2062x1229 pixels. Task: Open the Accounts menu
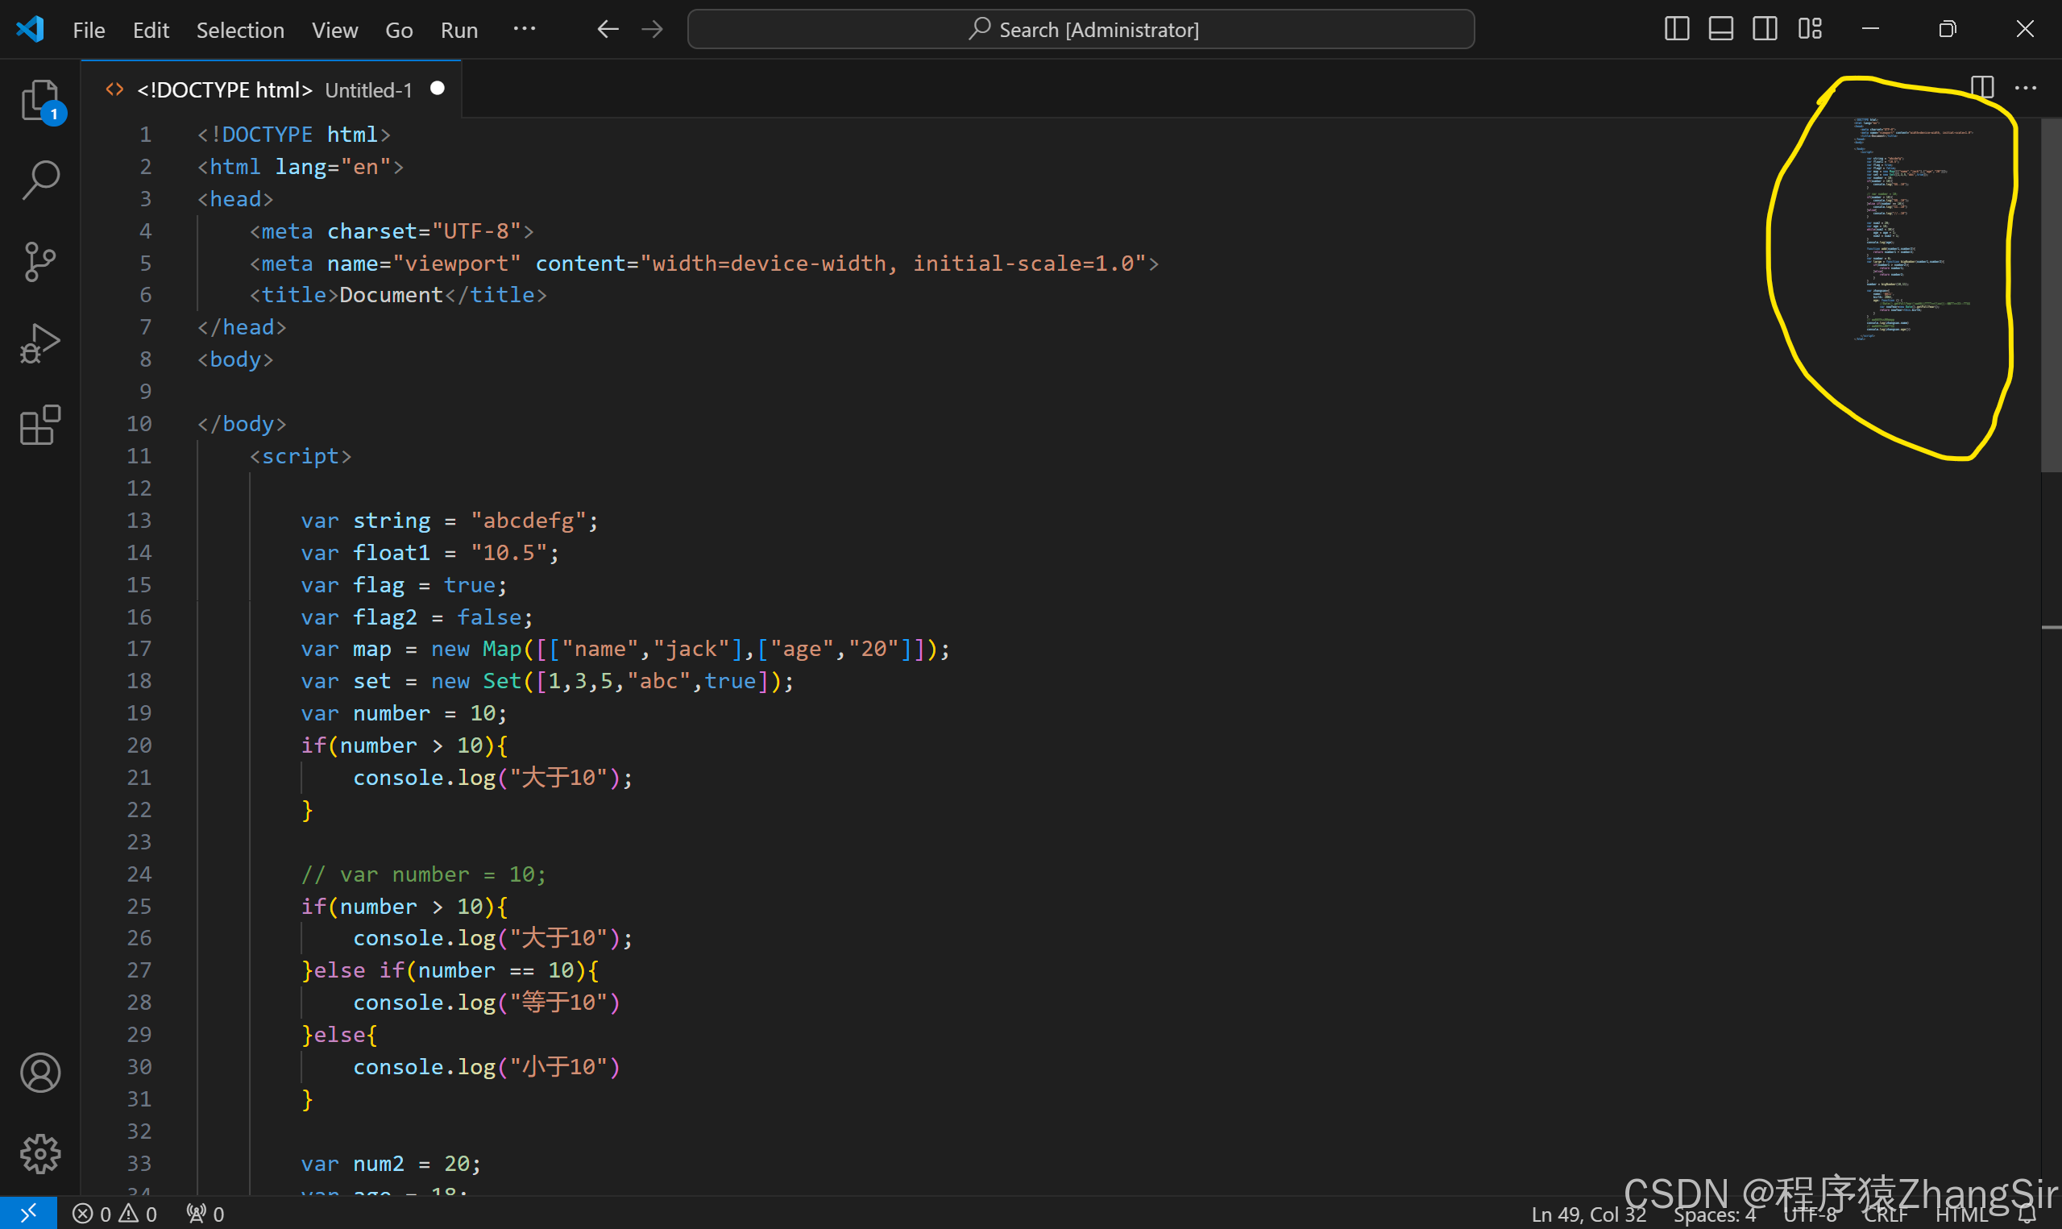pyautogui.click(x=39, y=1073)
